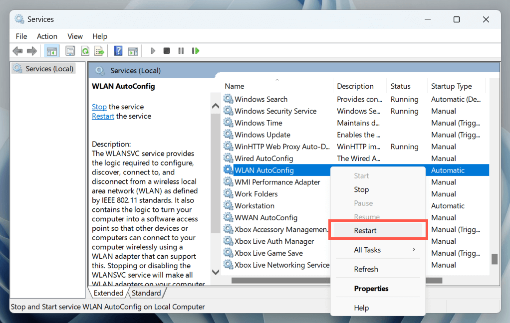
Task: Click gear icon next to Wired AutoConfig
Action: [x=229, y=158]
